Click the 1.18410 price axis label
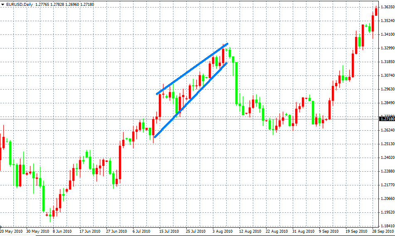This screenshot has width=395, height=236. pyautogui.click(x=387, y=226)
